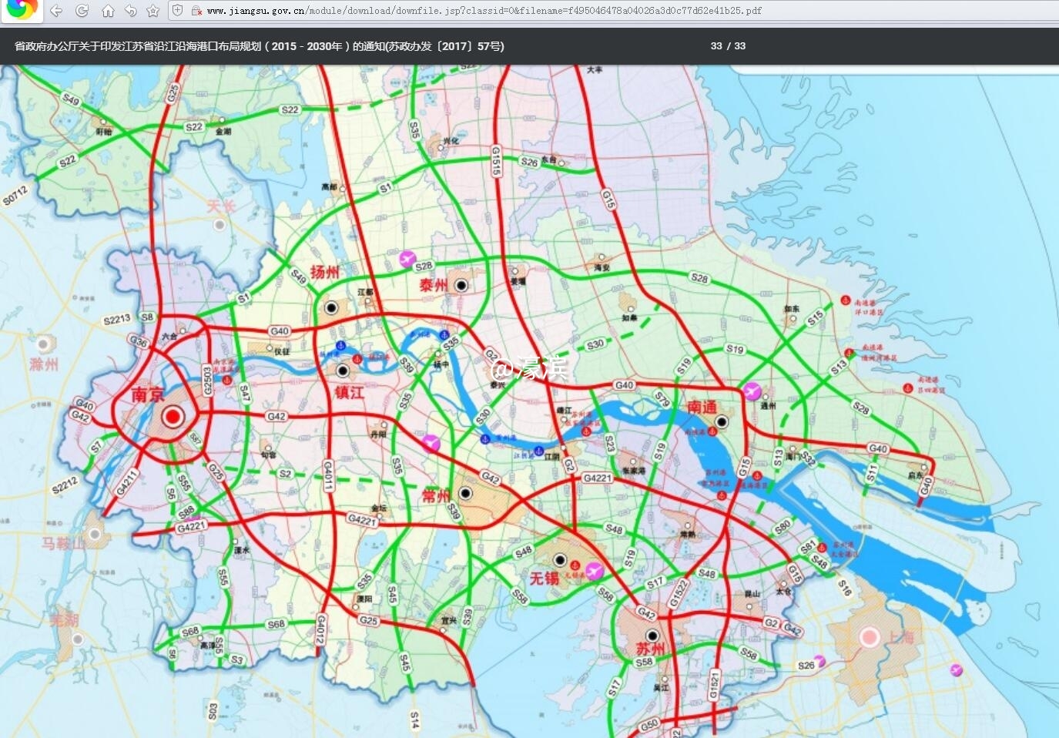Bookmark page with the star icon

(x=153, y=11)
